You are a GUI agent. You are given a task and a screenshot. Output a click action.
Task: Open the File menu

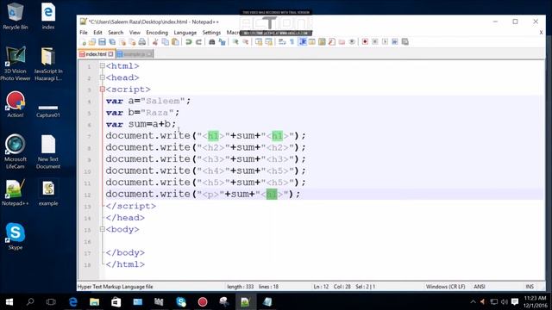84,33
